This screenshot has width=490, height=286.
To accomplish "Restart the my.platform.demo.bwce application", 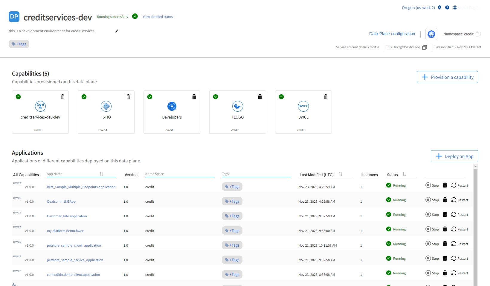I will click(x=460, y=229).
